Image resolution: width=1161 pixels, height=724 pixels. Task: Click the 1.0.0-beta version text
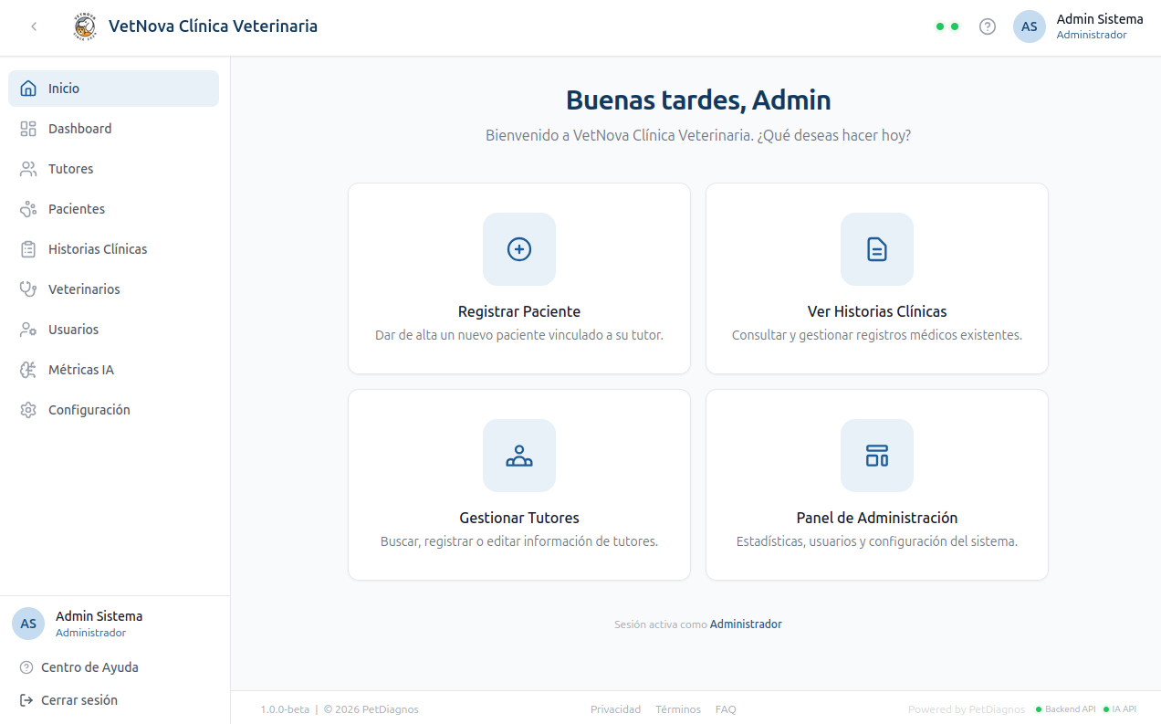pos(285,709)
